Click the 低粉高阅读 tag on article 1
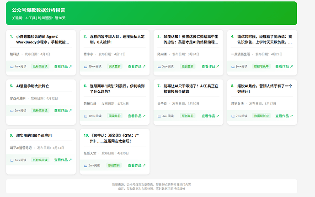Viewport: 315px width, 197px height. (40, 66)
